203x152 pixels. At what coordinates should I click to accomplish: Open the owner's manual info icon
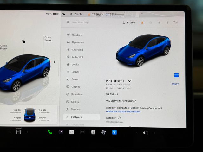pos(93,132)
